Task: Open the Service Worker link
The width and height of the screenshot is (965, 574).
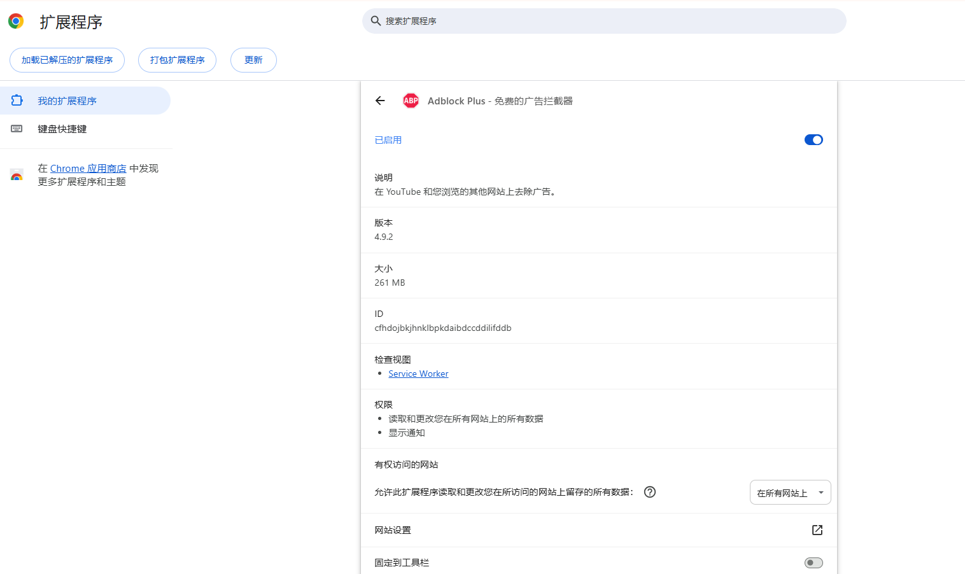Action: pos(418,374)
